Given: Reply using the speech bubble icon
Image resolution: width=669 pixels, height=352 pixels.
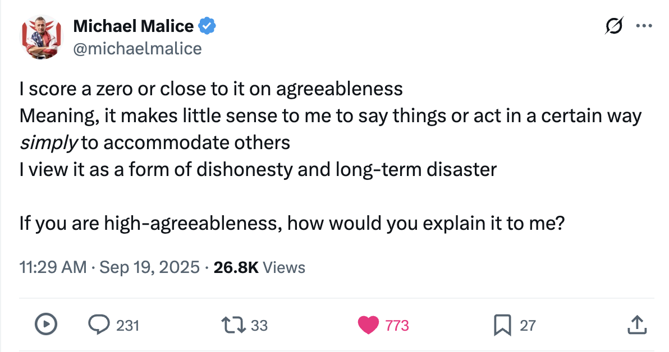Looking at the screenshot, I should point(99,325).
